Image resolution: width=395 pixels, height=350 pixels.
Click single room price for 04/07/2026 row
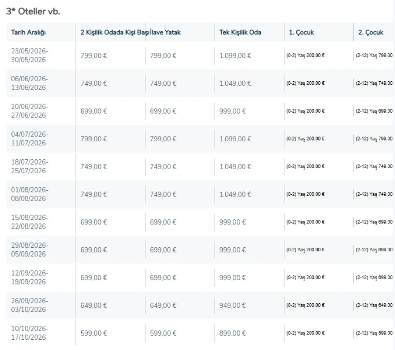pyautogui.click(x=235, y=139)
